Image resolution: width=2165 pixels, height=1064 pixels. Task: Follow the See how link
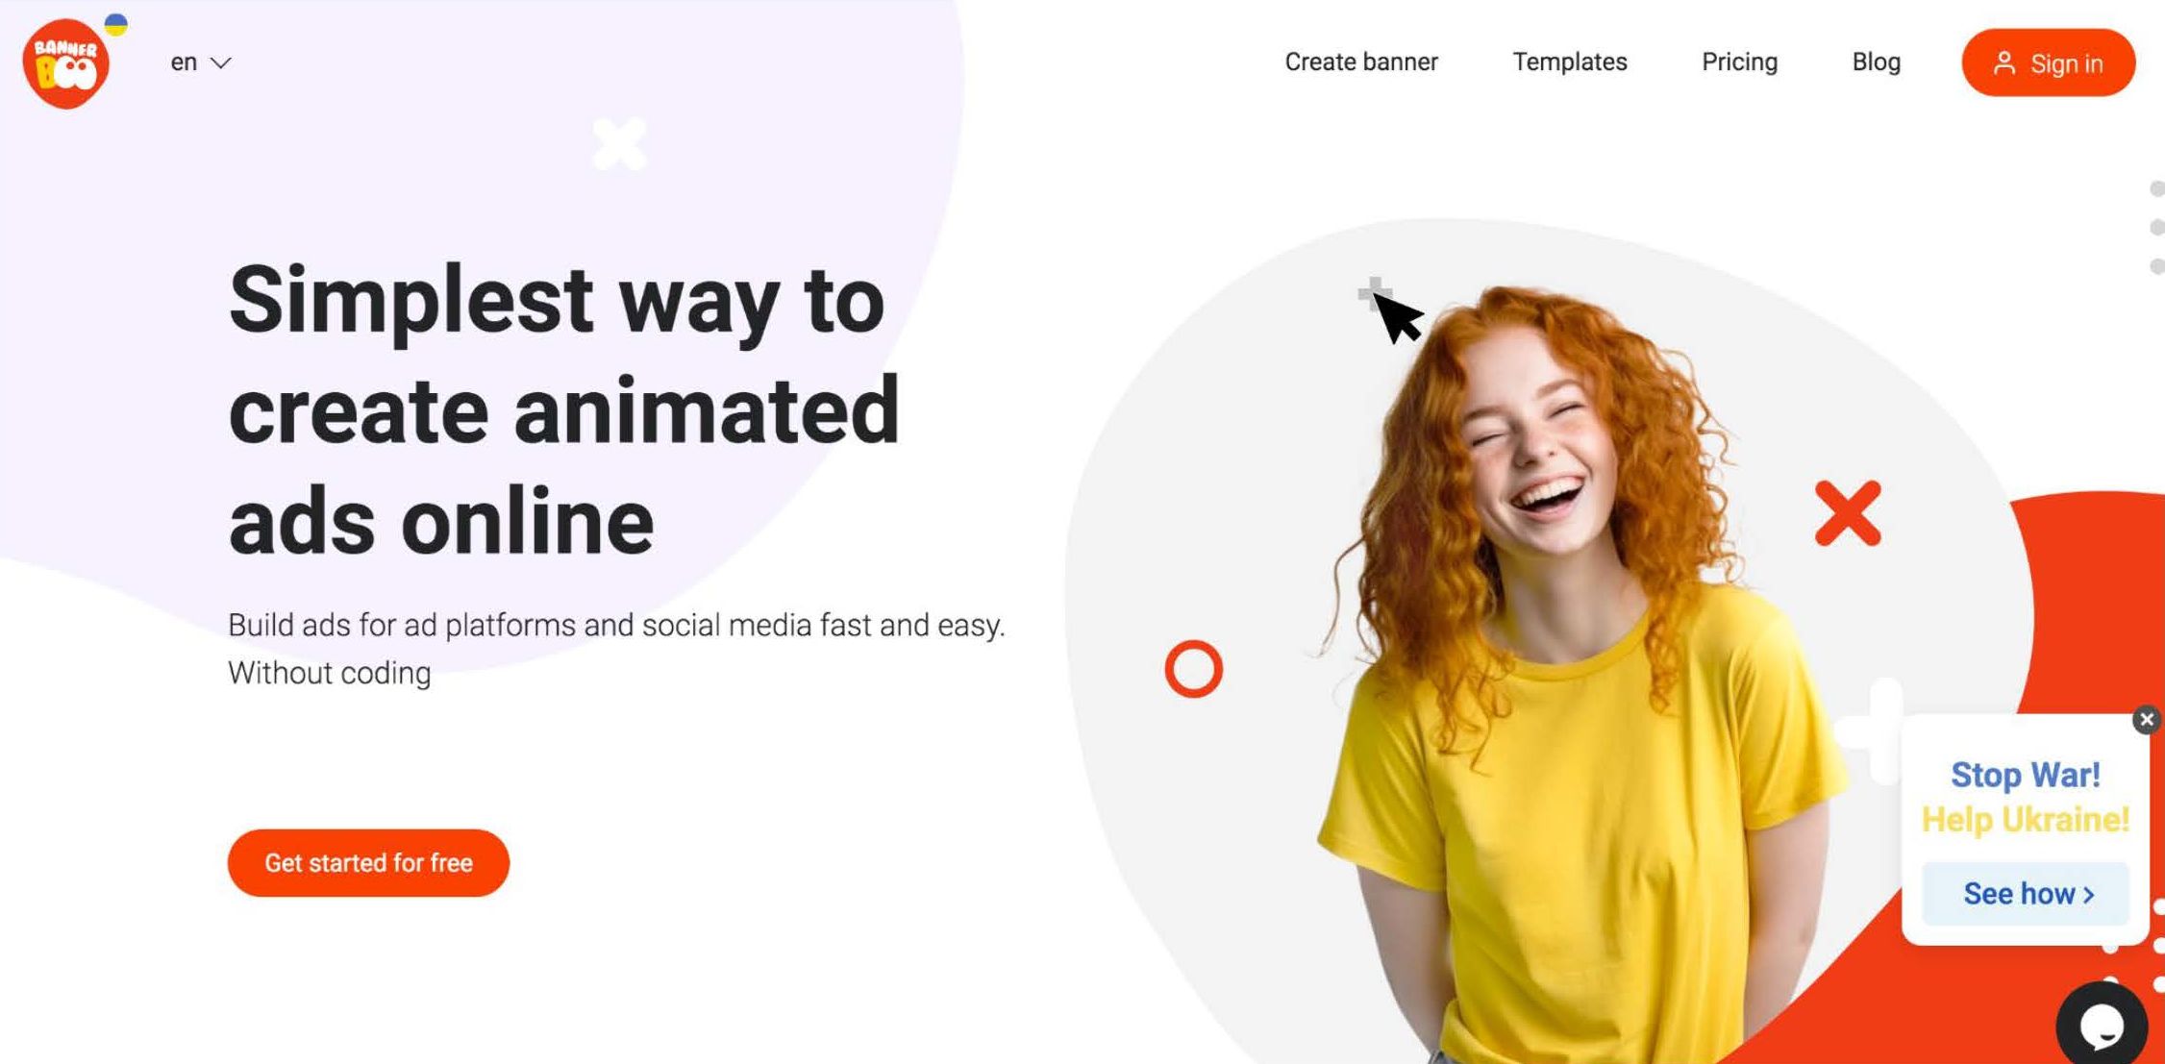pyautogui.click(x=2026, y=894)
